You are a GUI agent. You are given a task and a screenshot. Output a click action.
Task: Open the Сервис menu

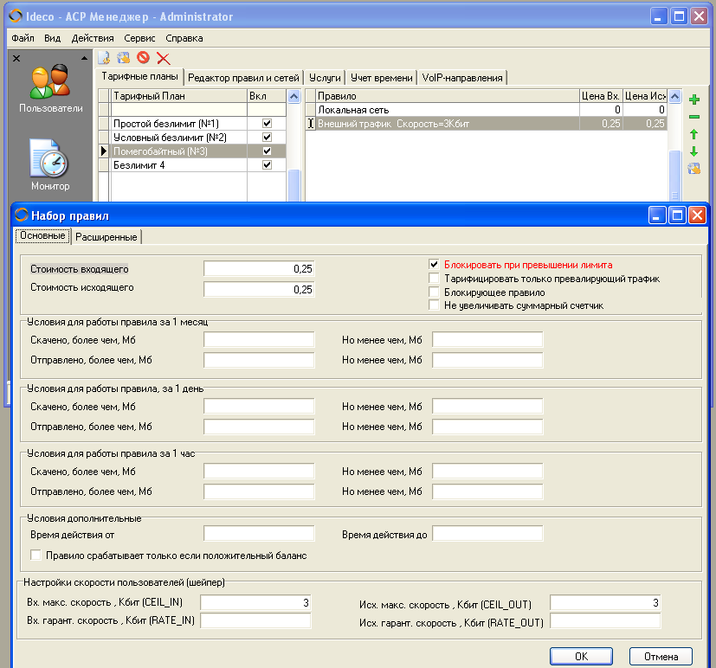point(139,38)
